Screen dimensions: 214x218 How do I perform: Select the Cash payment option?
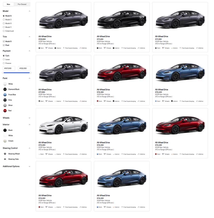click(4, 55)
